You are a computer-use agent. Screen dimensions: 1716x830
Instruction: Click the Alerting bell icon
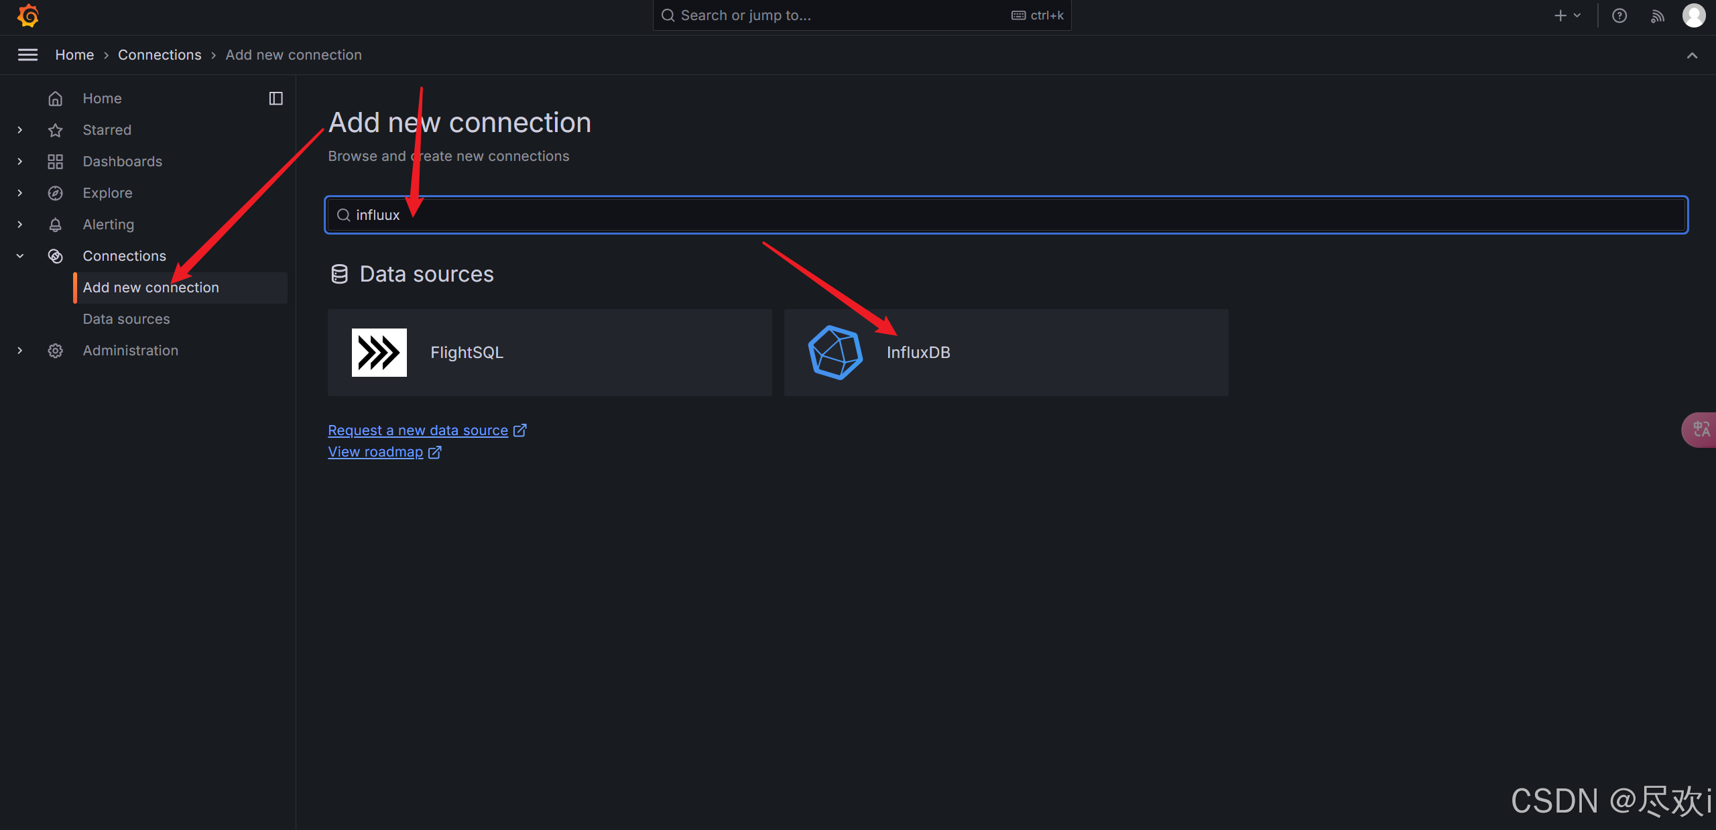[55, 225]
